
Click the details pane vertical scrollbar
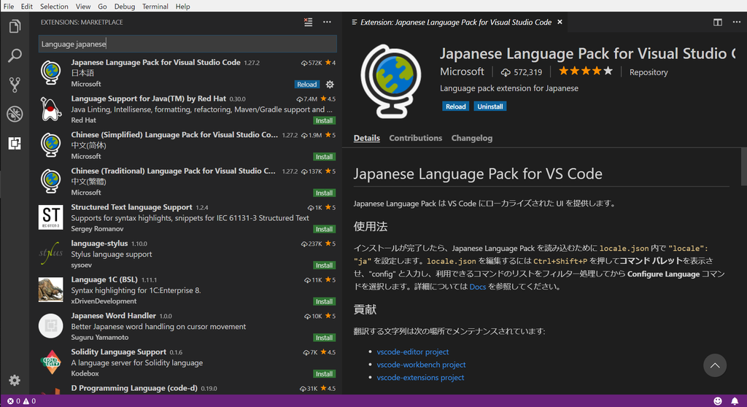click(743, 166)
